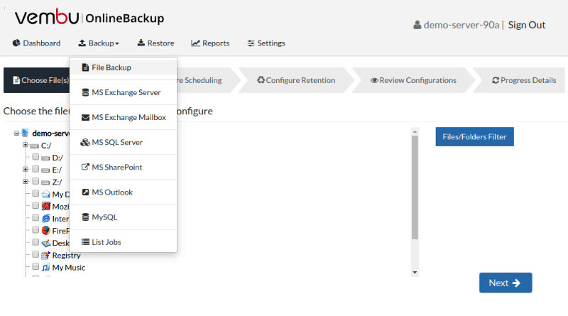Click Sign Out link
This screenshot has height=316, width=568.
tap(526, 25)
